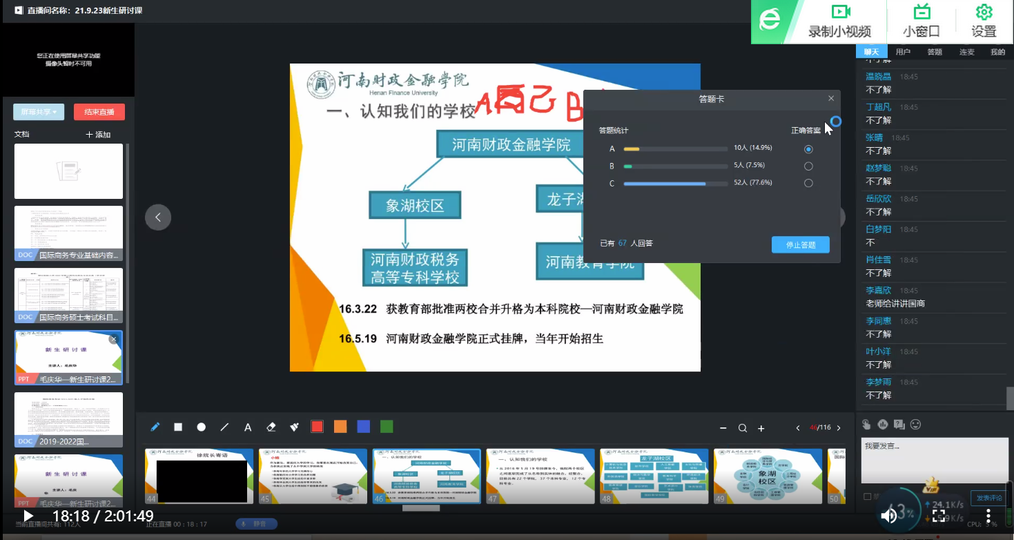
Task: Pick the green pen color
Action: click(387, 427)
